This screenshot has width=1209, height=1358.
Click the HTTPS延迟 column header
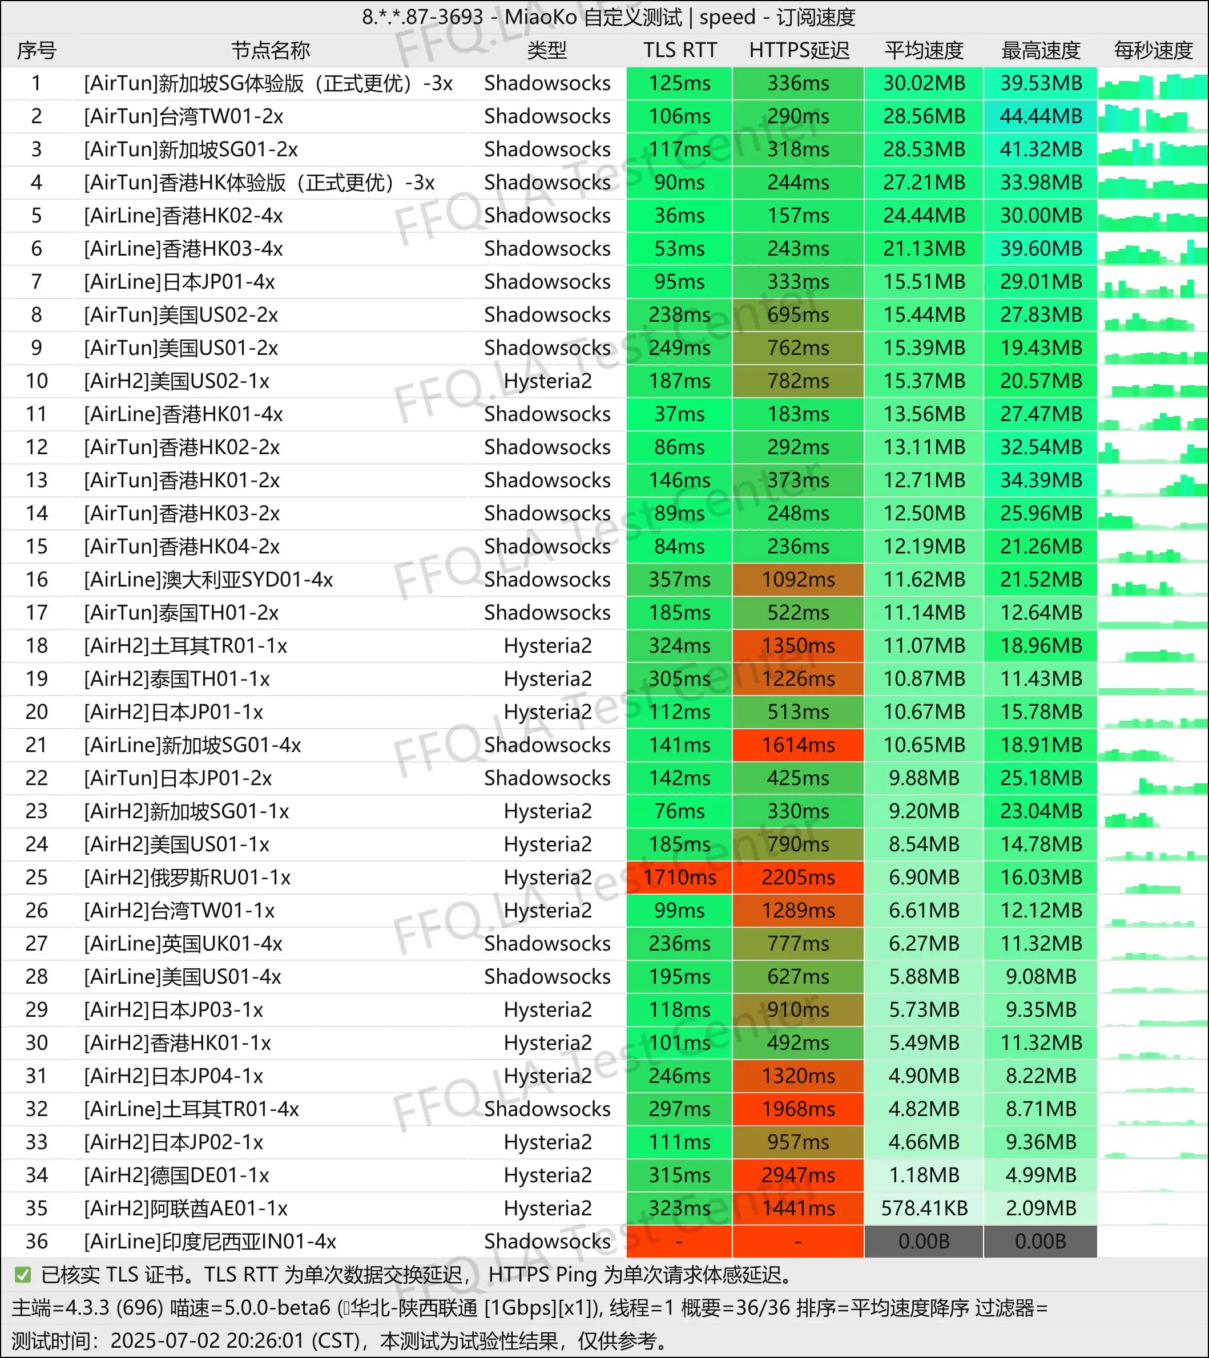[799, 50]
